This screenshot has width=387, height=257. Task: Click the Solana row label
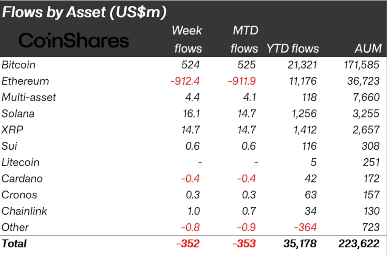(x=18, y=114)
